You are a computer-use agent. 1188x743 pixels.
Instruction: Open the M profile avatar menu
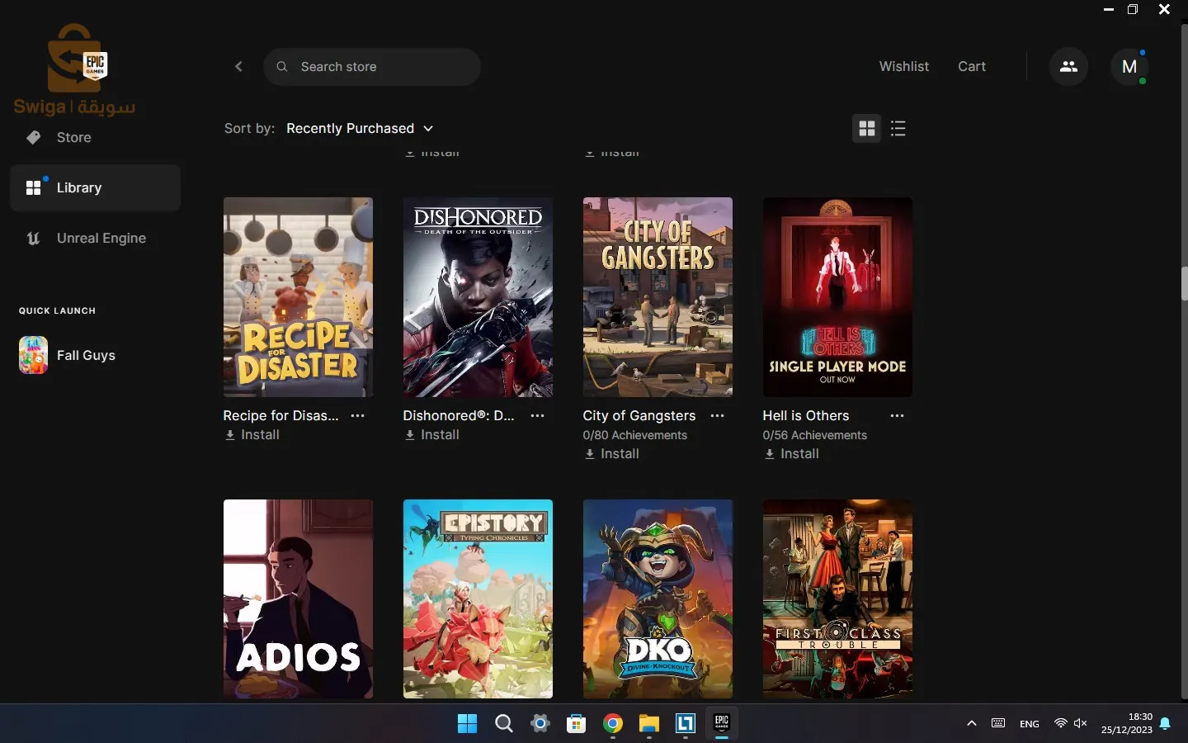[1129, 66]
